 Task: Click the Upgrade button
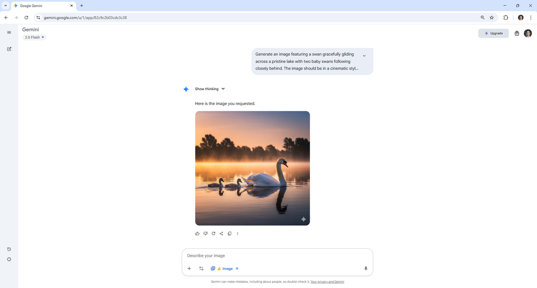pyautogui.click(x=493, y=33)
